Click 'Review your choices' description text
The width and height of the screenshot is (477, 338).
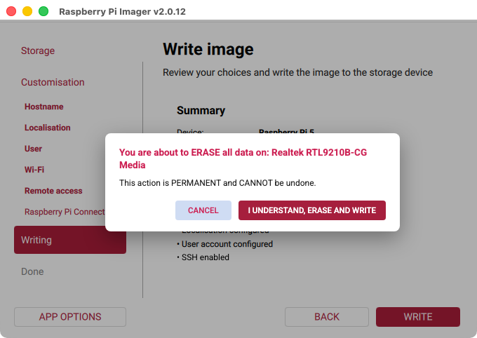click(297, 72)
